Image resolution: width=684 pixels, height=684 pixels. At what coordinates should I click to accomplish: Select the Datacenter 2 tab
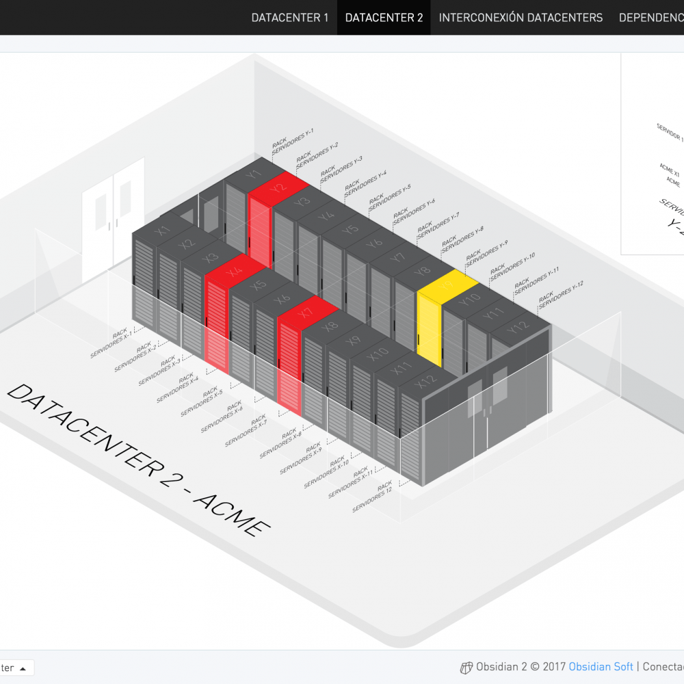384,18
